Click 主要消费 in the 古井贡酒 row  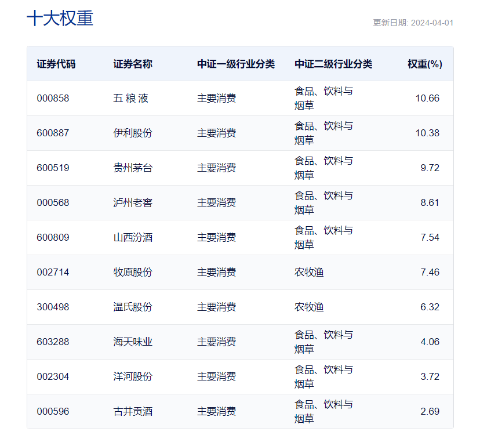(x=216, y=411)
